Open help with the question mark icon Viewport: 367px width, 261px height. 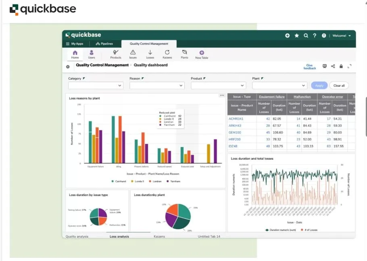[x=315, y=36]
